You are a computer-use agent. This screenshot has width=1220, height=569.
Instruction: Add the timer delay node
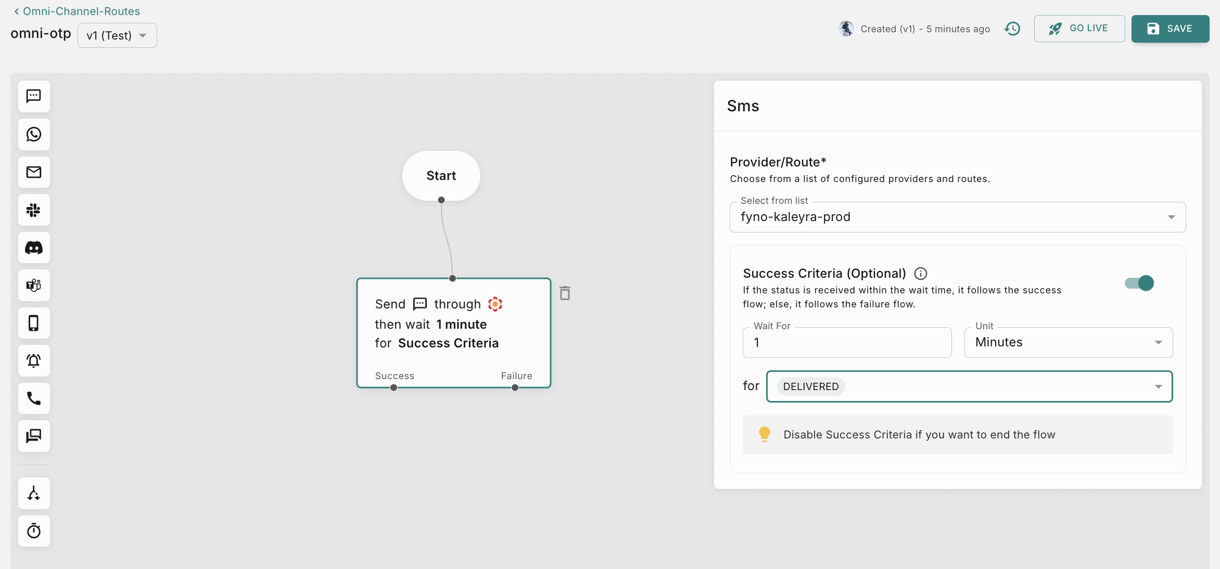pyautogui.click(x=34, y=531)
